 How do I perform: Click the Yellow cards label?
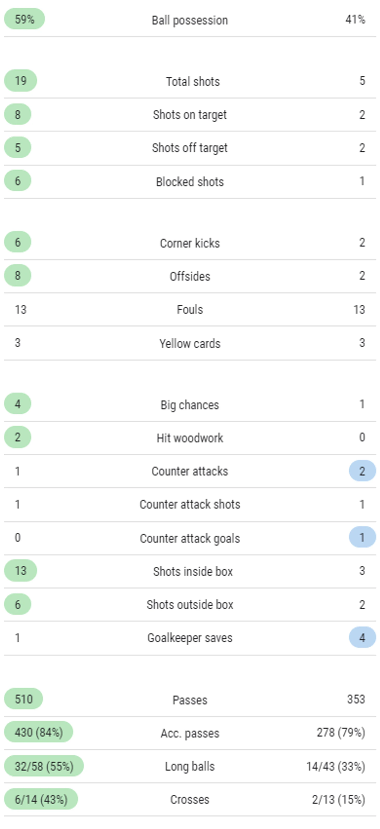pos(190,343)
